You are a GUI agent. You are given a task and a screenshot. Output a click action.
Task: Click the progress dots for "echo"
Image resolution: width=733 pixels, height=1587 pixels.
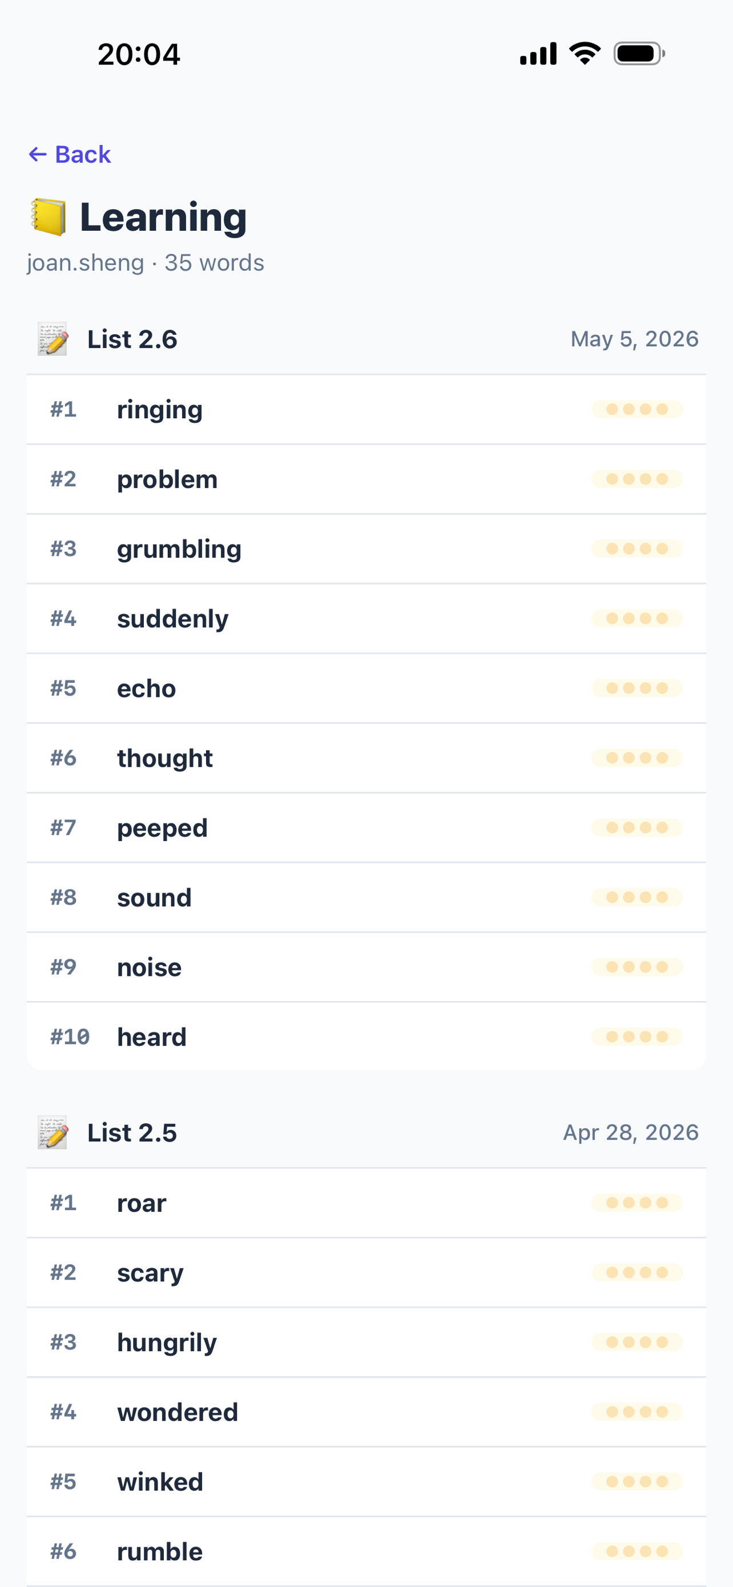(637, 688)
